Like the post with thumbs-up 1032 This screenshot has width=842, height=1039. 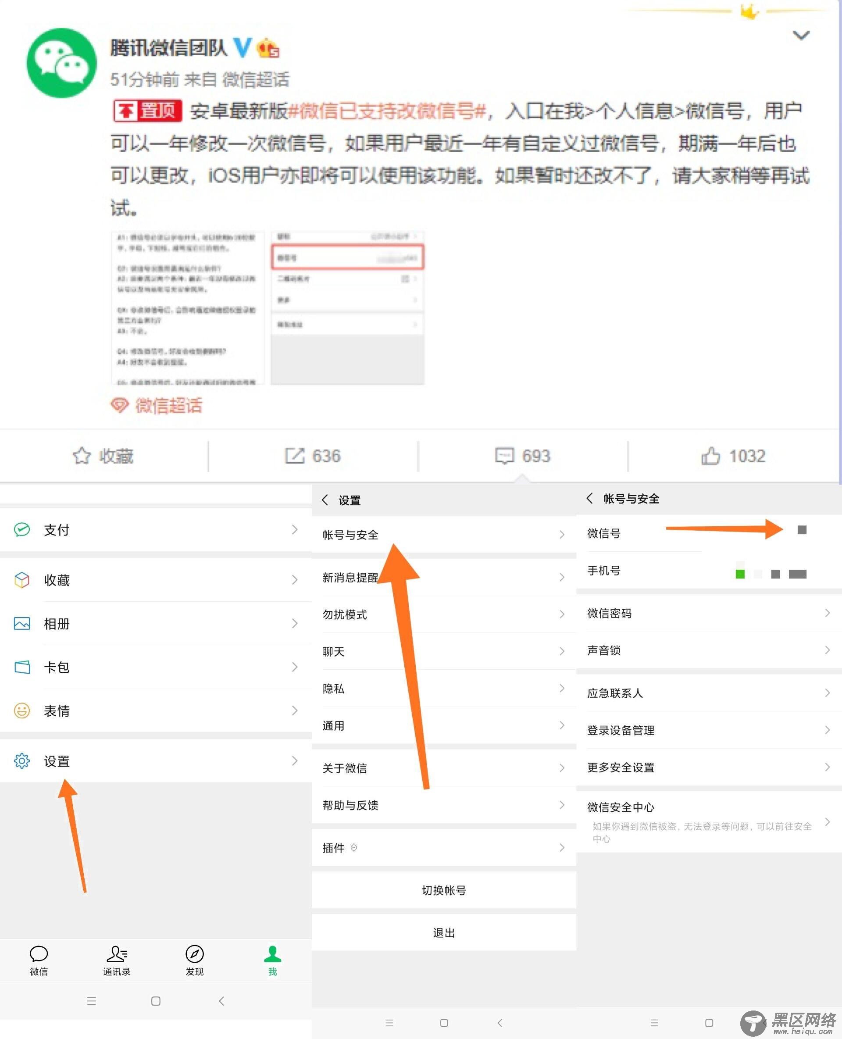tap(710, 456)
